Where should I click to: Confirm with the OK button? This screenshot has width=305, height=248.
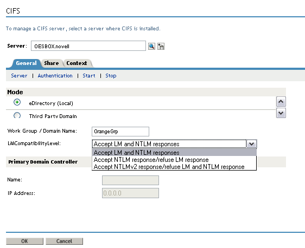pos(25,241)
